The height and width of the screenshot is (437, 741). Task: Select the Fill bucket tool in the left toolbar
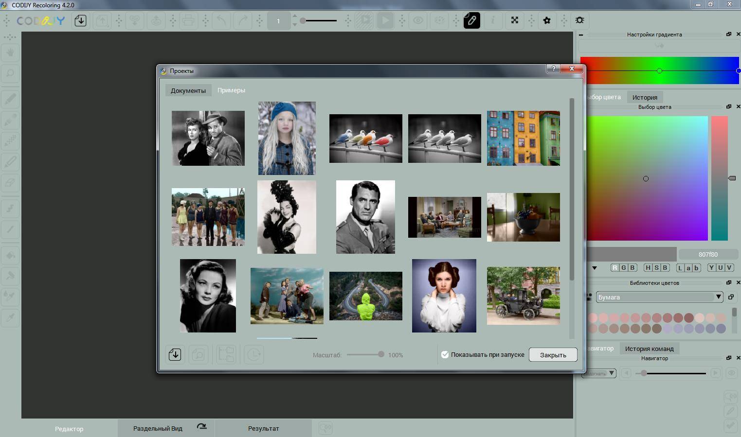10,255
